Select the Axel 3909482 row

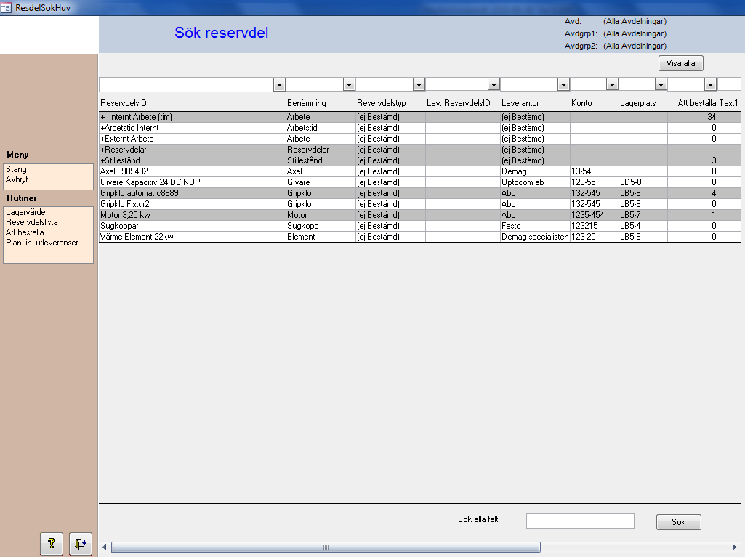pos(419,171)
